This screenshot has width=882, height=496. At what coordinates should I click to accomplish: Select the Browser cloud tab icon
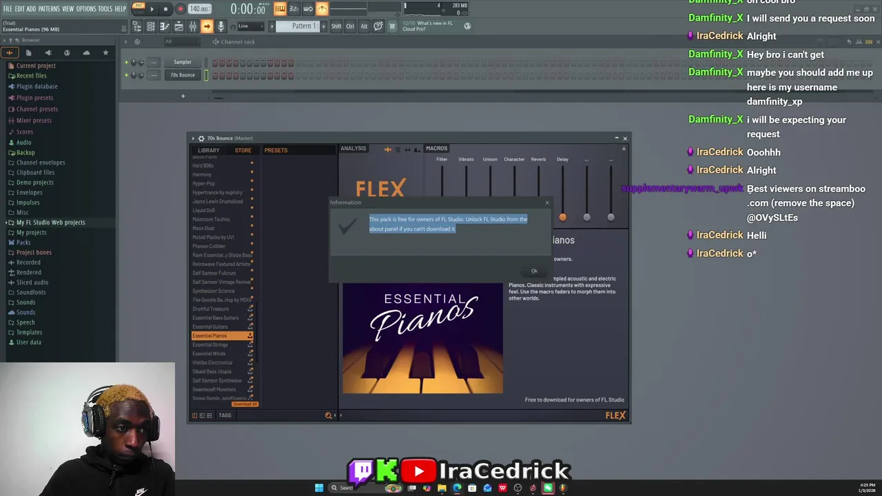pyautogui.click(x=86, y=52)
